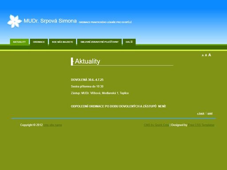
Task: Click the Aktuality page heading
Action: pos(87,61)
